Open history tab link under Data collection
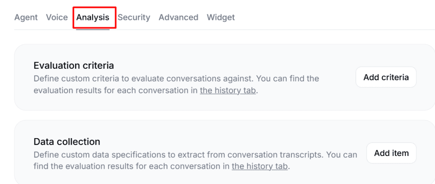Image resolution: width=435 pixels, height=184 pixels. pos(260,166)
